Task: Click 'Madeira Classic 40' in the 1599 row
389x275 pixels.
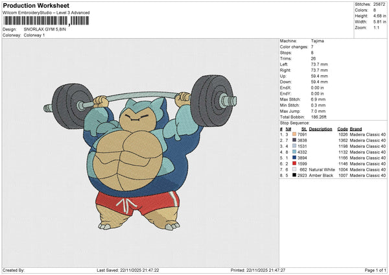Action: click(x=368, y=164)
